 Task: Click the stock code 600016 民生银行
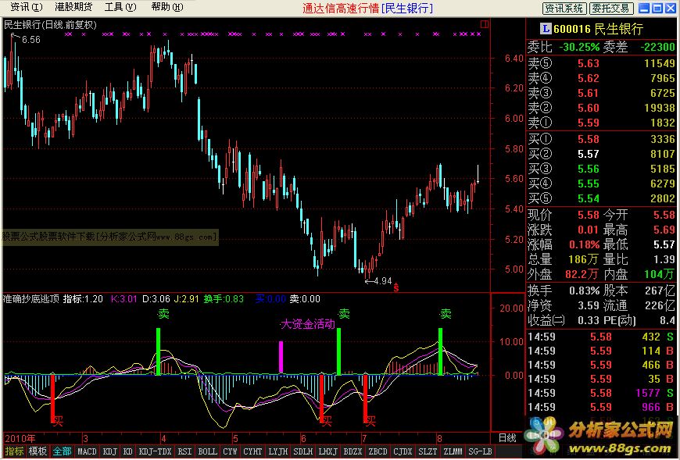(x=598, y=29)
